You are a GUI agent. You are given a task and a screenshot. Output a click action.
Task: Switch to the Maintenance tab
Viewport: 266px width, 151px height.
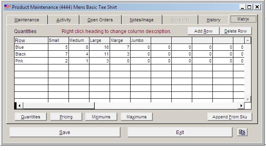[27, 20]
